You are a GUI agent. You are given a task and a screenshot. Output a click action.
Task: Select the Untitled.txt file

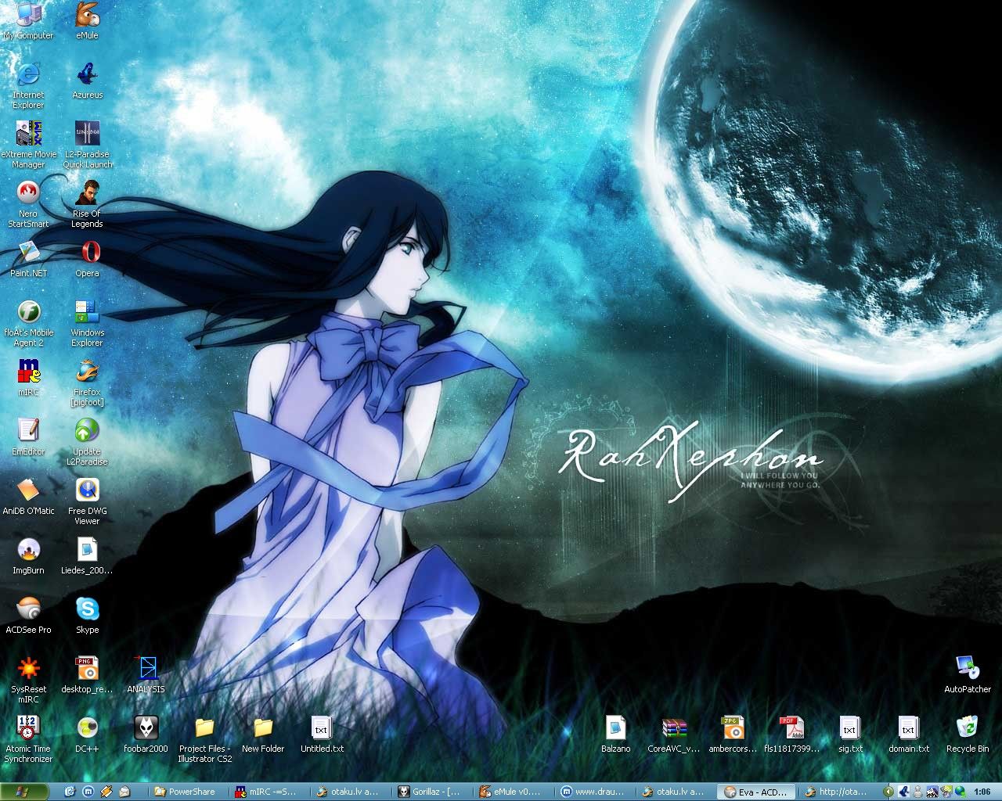322,735
